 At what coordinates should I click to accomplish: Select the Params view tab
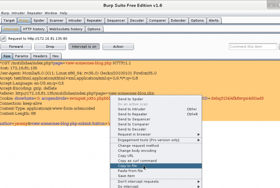[22, 56]
